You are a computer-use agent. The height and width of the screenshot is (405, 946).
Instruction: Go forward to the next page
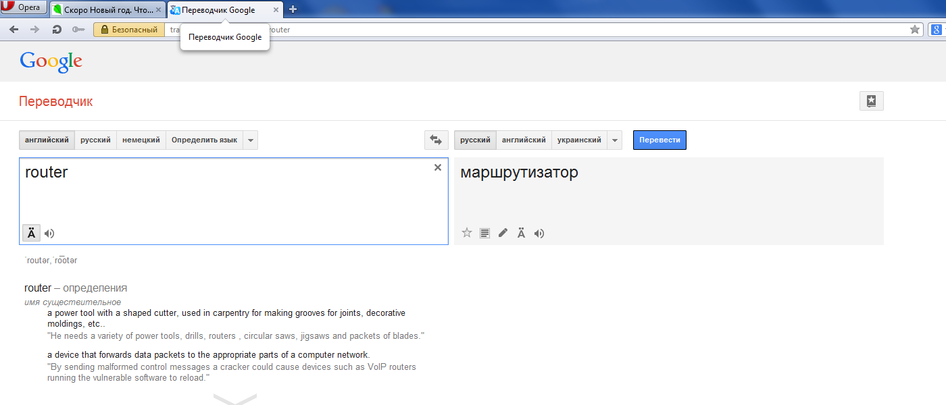(35, 30)
